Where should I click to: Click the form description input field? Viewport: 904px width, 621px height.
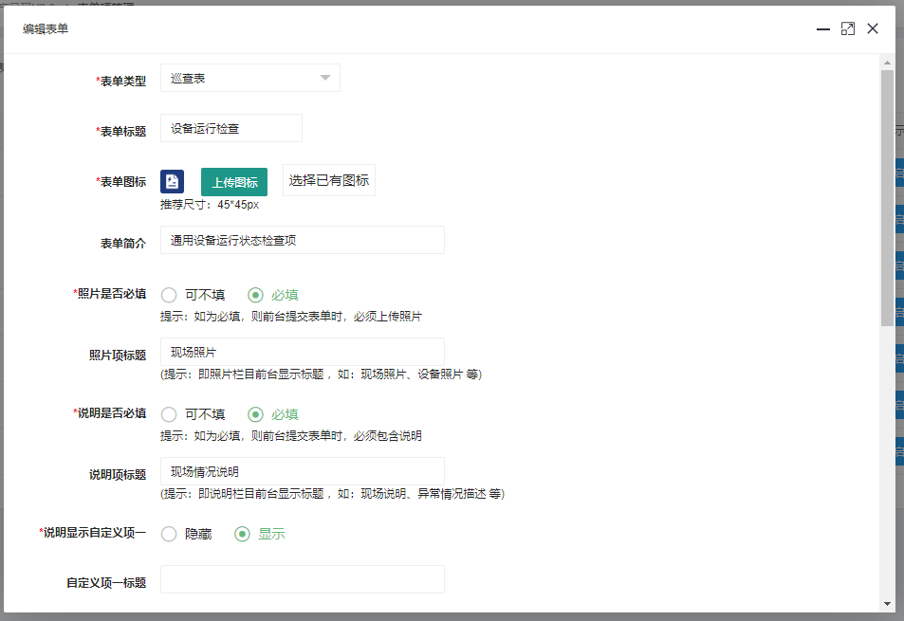click(x=302, y=240)
